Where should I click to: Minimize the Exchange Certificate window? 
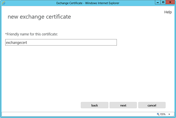click(x=158, y=2)
